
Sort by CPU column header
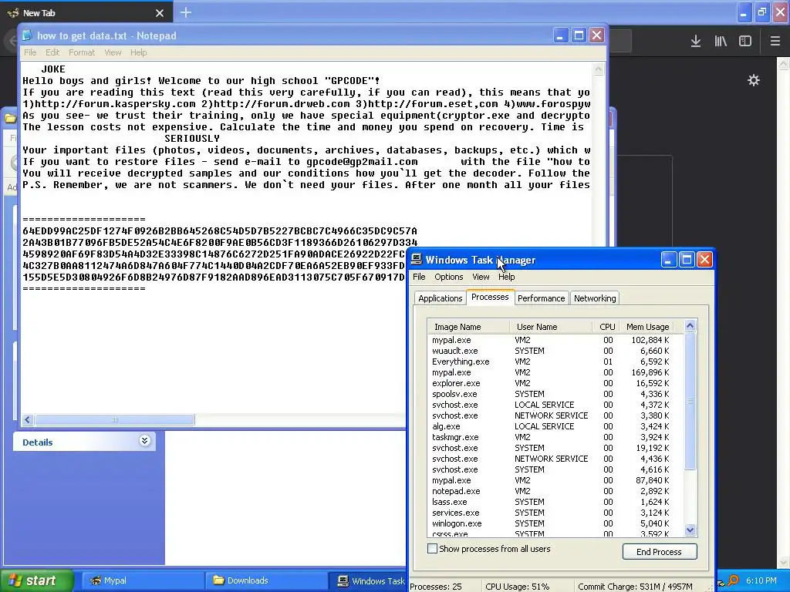(606, 327)
